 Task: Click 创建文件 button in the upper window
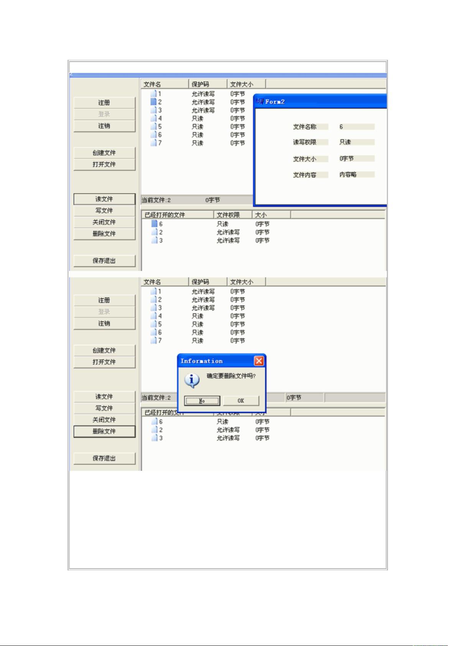tap(104, 153)
